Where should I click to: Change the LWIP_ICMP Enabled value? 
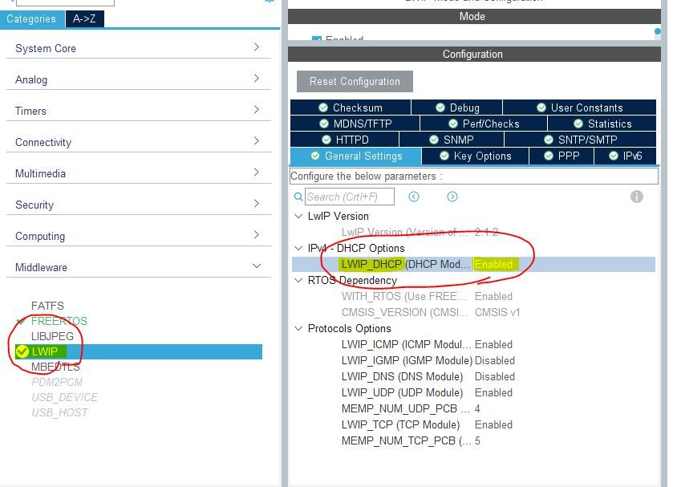tap(493, 344)
